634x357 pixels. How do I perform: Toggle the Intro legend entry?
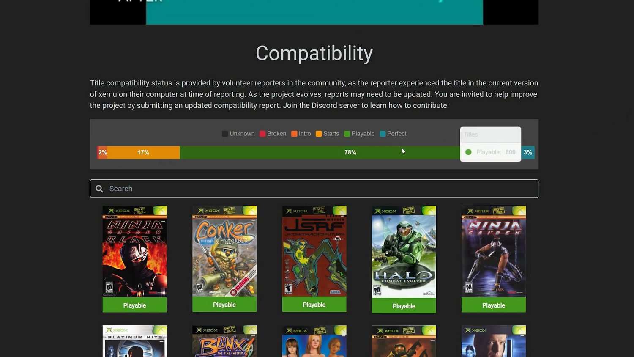pyautogui.click(x=301, y=134)
